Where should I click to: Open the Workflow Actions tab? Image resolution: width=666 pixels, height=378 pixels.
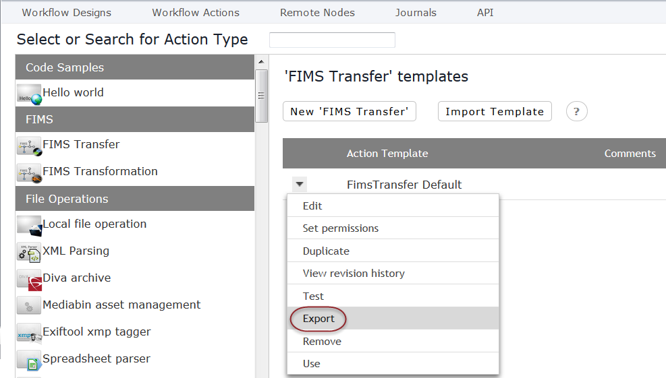click(196, 13)
